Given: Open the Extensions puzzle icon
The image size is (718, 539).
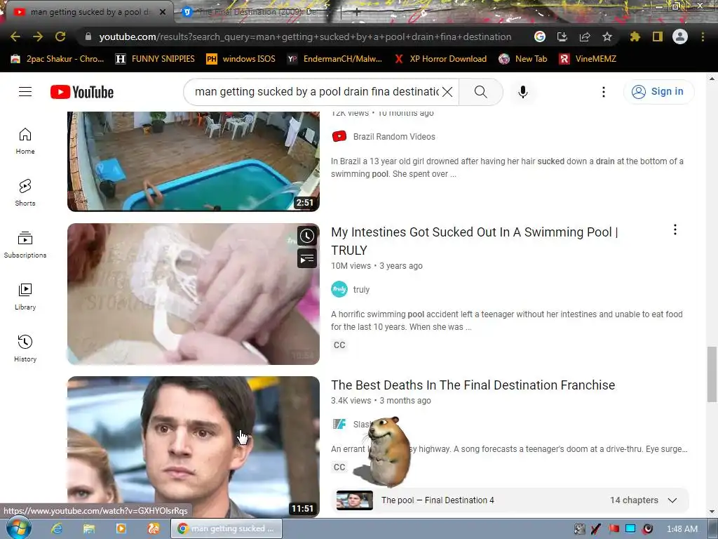Looking at the screenshot, I should [635, 36].
